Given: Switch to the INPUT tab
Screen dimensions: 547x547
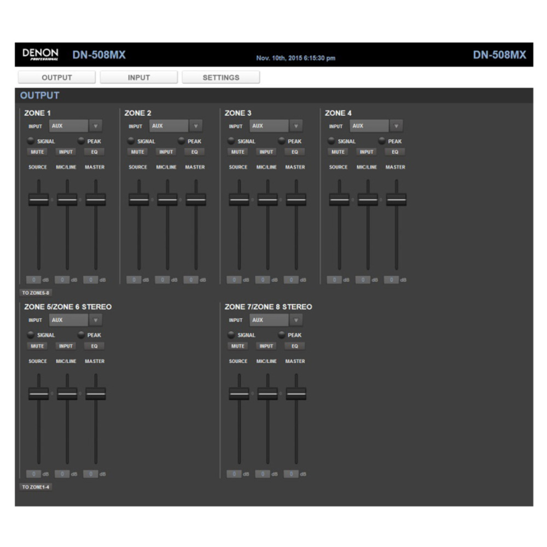Looking at the screenshot, I should pyautogui.click(x=138, y=77).
